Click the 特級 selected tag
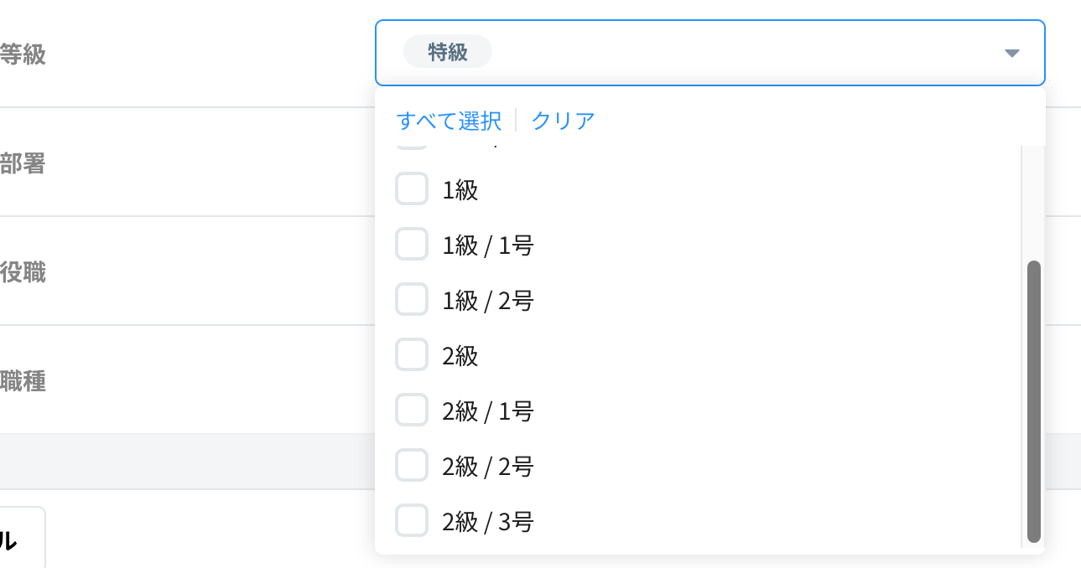This screenshot has width=1081, height=568. click(x=448, y=52)
